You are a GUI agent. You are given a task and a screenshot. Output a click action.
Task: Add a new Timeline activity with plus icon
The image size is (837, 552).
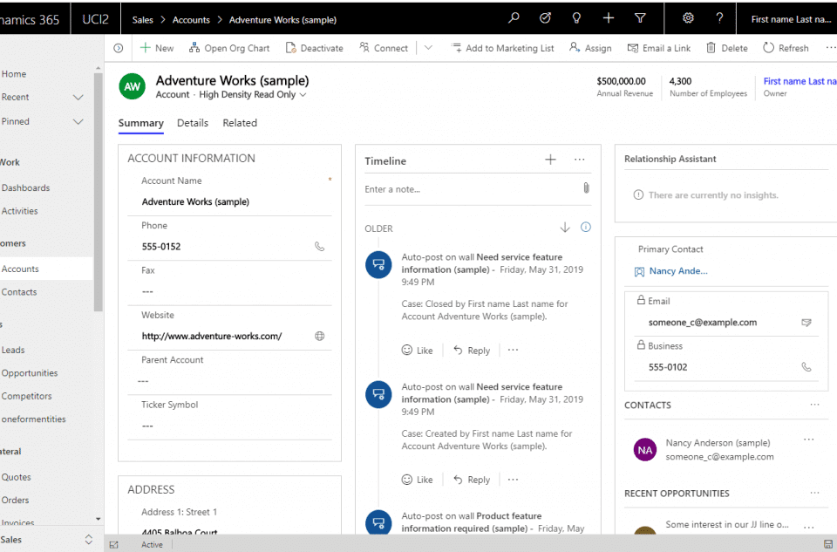550,160
